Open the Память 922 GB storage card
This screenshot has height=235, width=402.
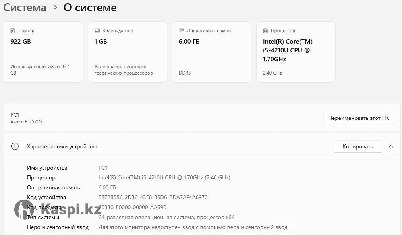coord(43,52)
